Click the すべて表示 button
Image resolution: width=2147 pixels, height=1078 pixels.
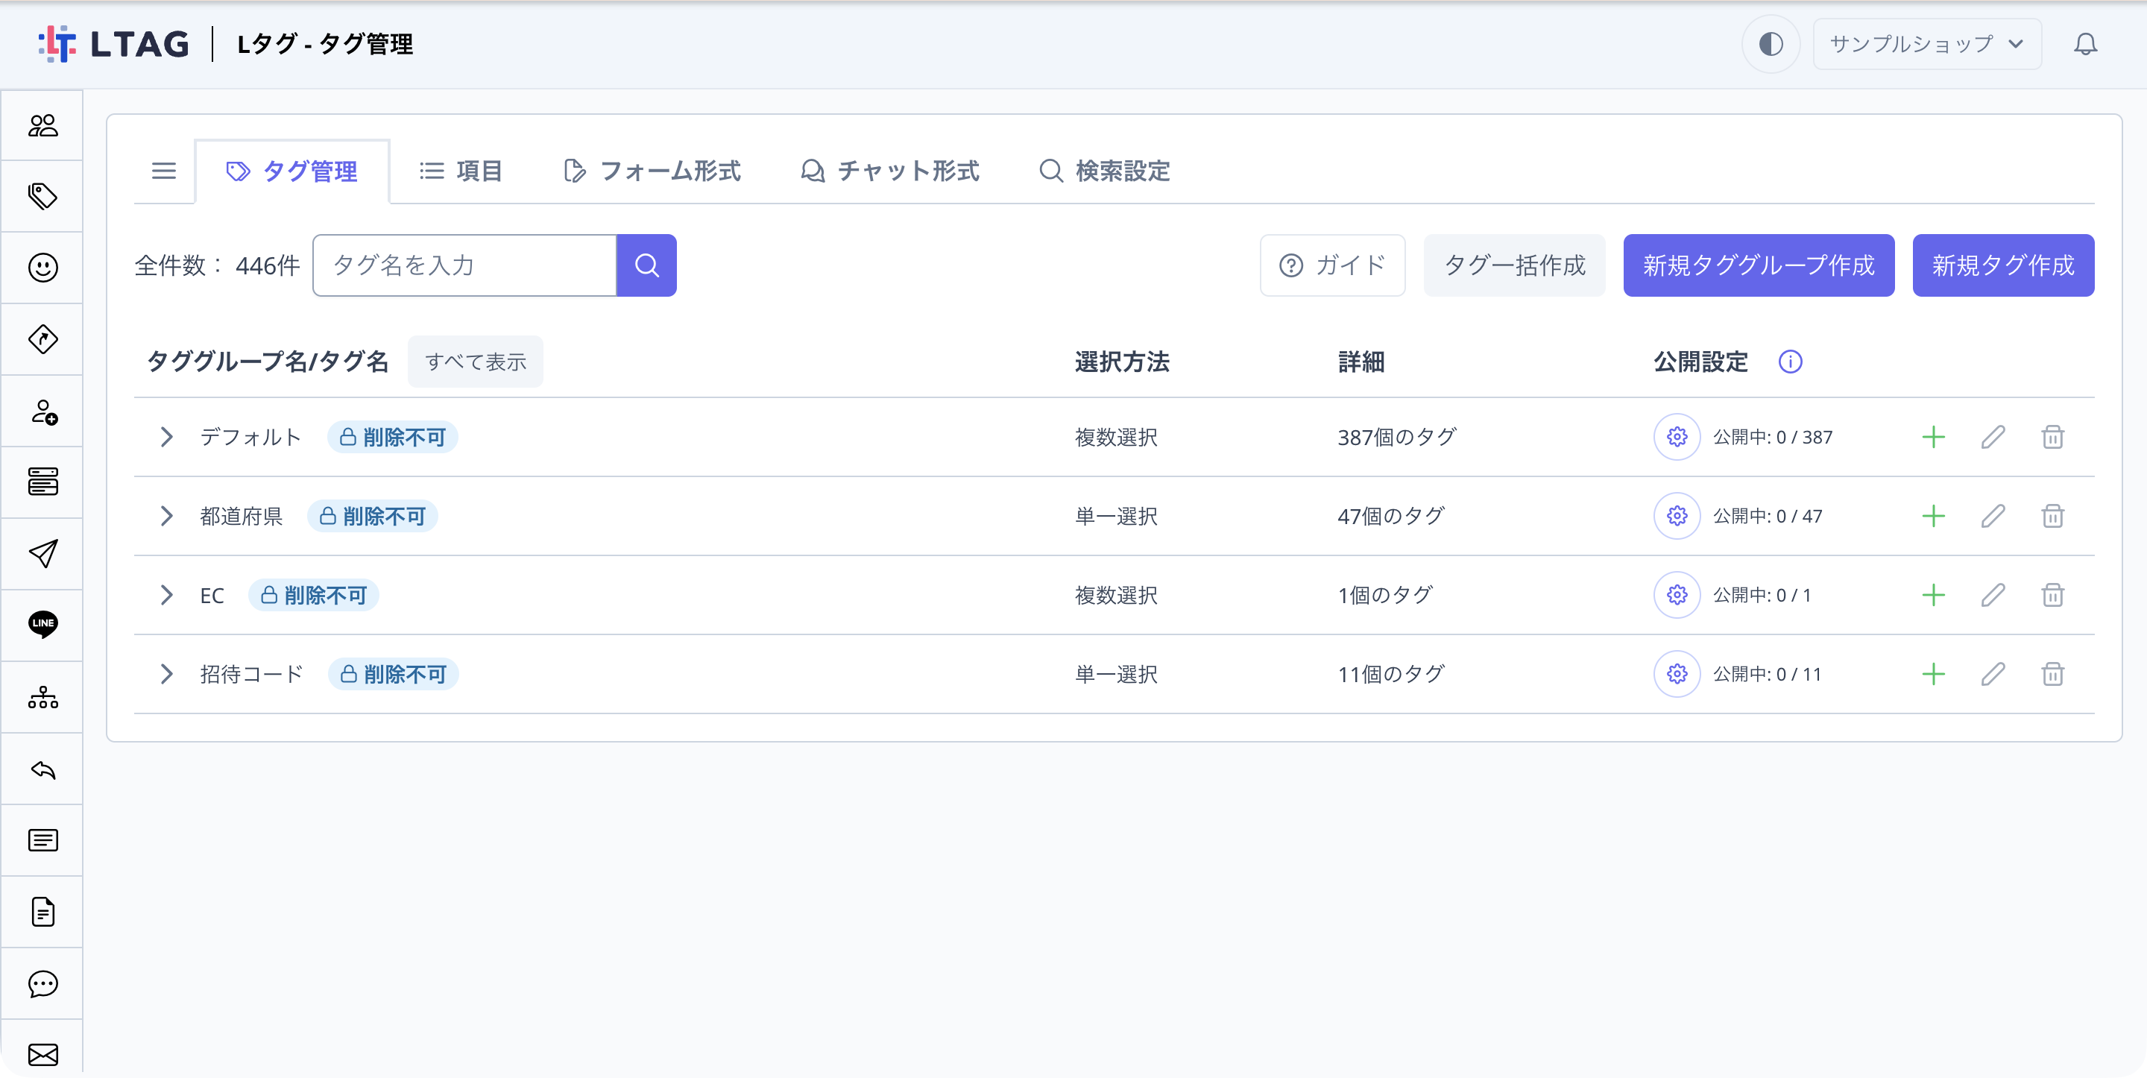(475, 362)
